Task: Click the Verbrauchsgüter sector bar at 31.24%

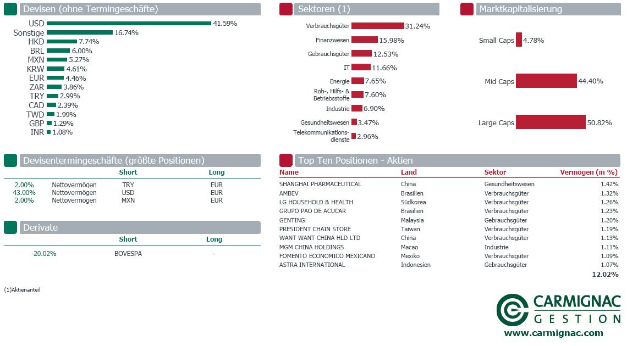Action: (377, 26)
